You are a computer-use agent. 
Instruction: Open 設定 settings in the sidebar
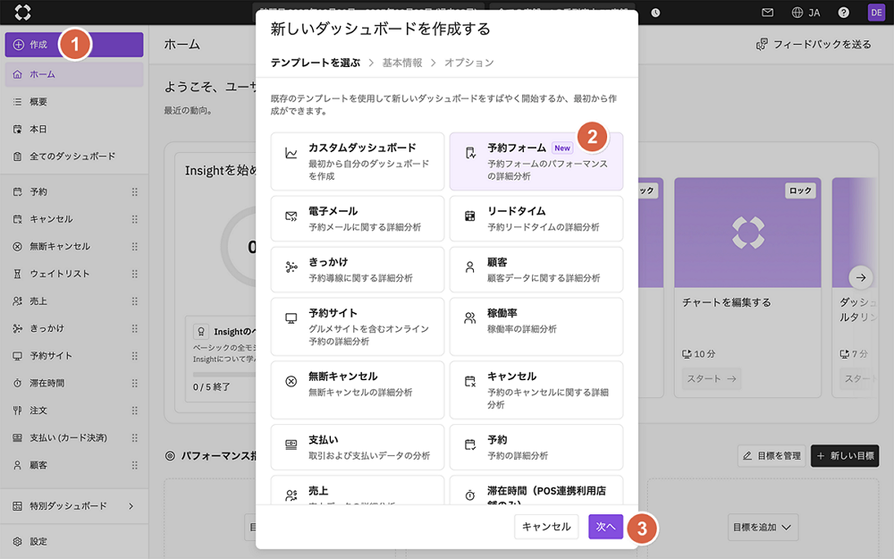74,541
